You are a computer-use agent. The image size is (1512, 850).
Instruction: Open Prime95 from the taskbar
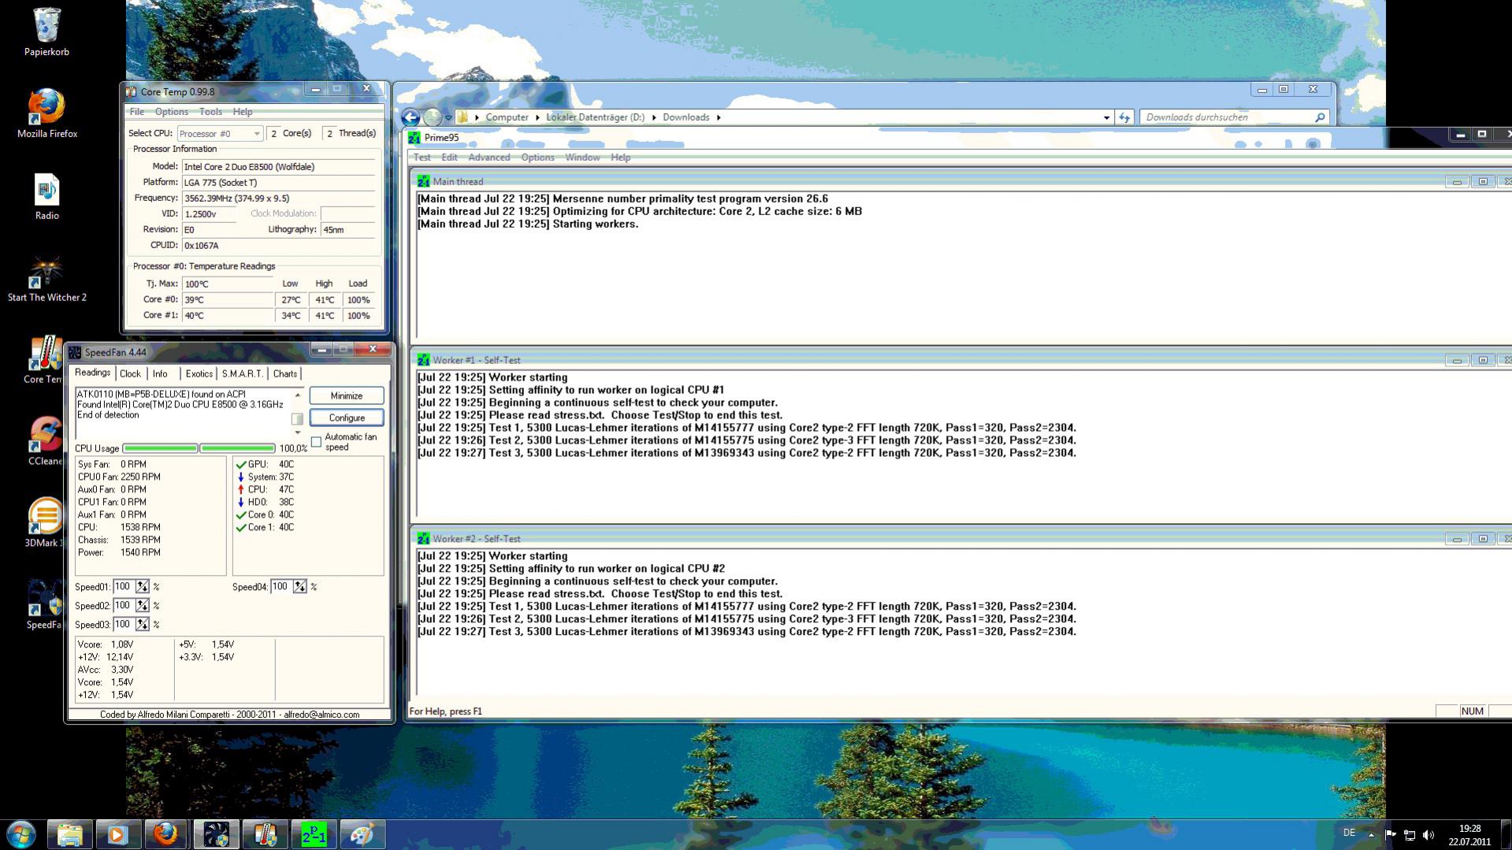pos(314,834)
